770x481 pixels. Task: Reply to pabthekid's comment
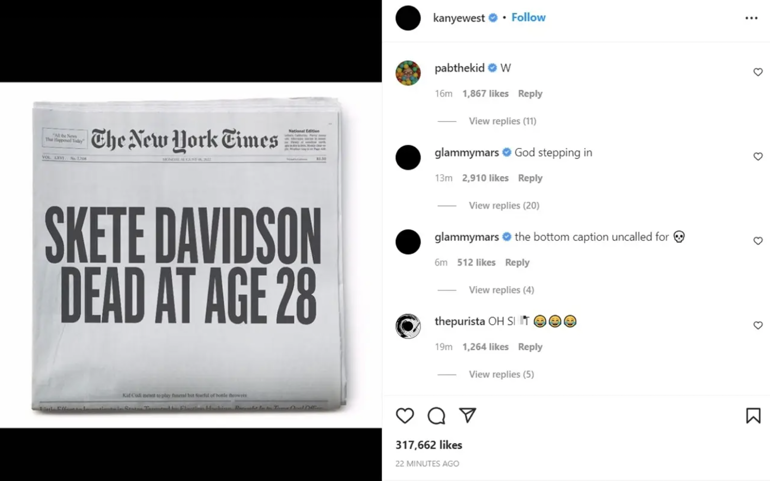tap(530, 93)
